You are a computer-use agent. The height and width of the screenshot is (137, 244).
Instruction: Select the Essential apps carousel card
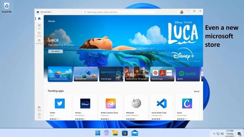coord(162,74)
